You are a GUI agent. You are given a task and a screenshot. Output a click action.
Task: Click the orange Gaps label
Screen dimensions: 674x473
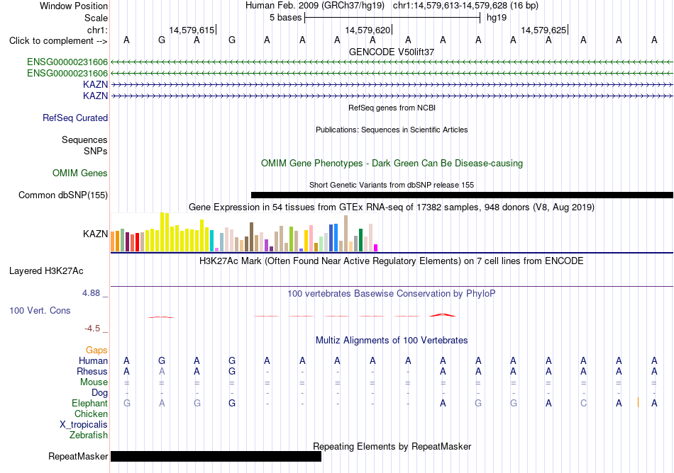[96, 351]
